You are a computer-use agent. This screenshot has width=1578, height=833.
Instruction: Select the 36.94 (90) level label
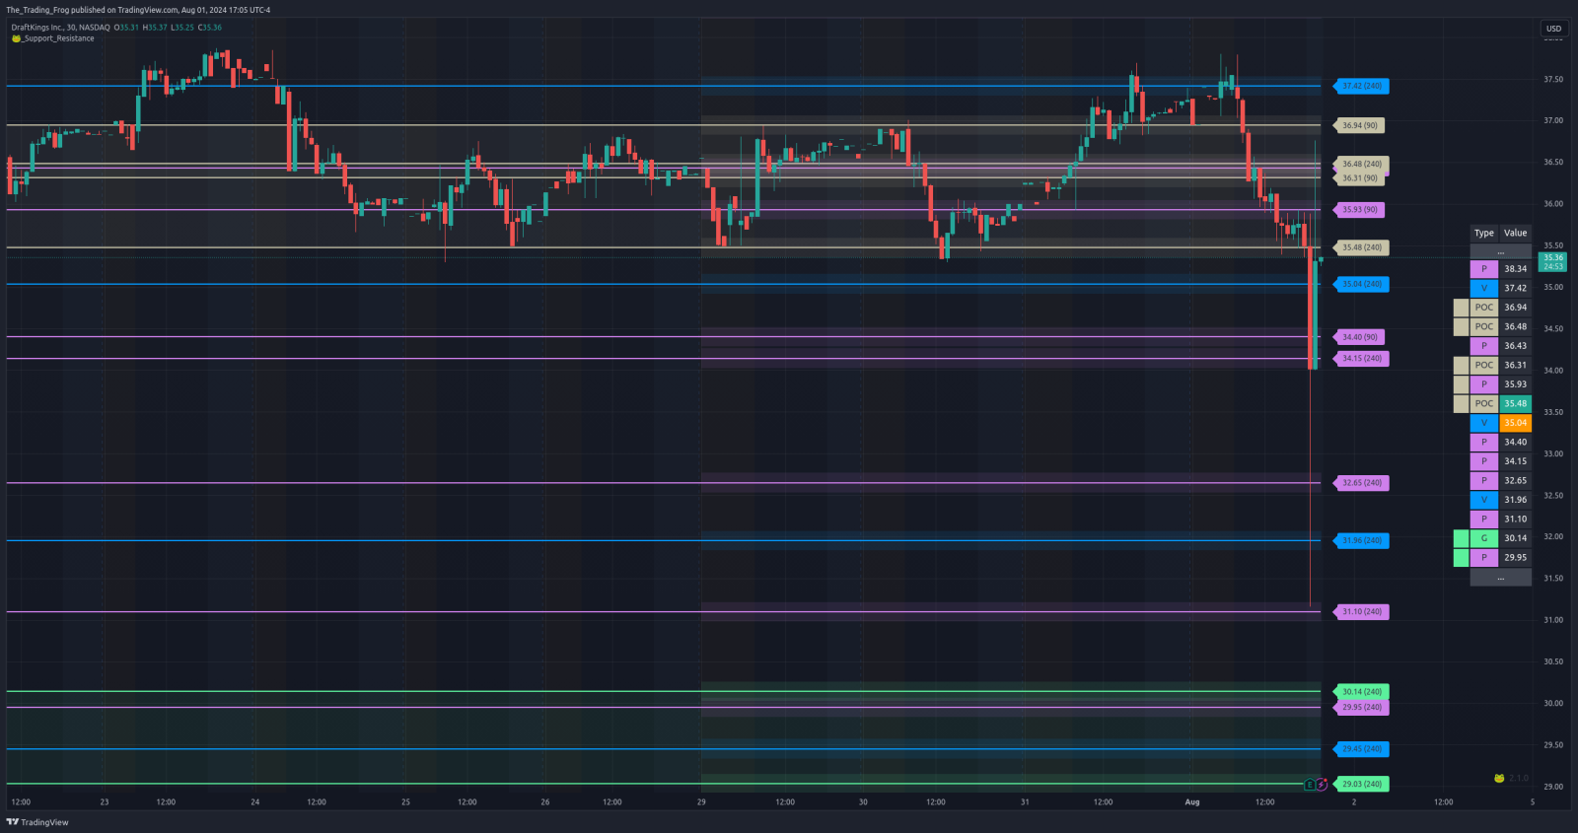1359,125
